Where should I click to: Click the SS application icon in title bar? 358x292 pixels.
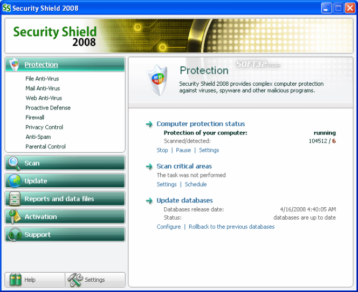[6, 8]
